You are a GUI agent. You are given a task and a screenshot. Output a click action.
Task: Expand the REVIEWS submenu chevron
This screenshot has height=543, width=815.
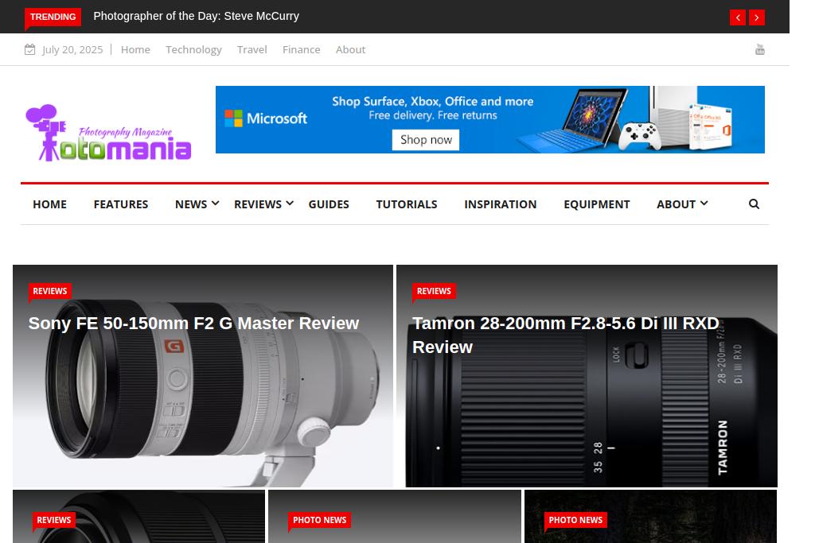coord(290,204)
